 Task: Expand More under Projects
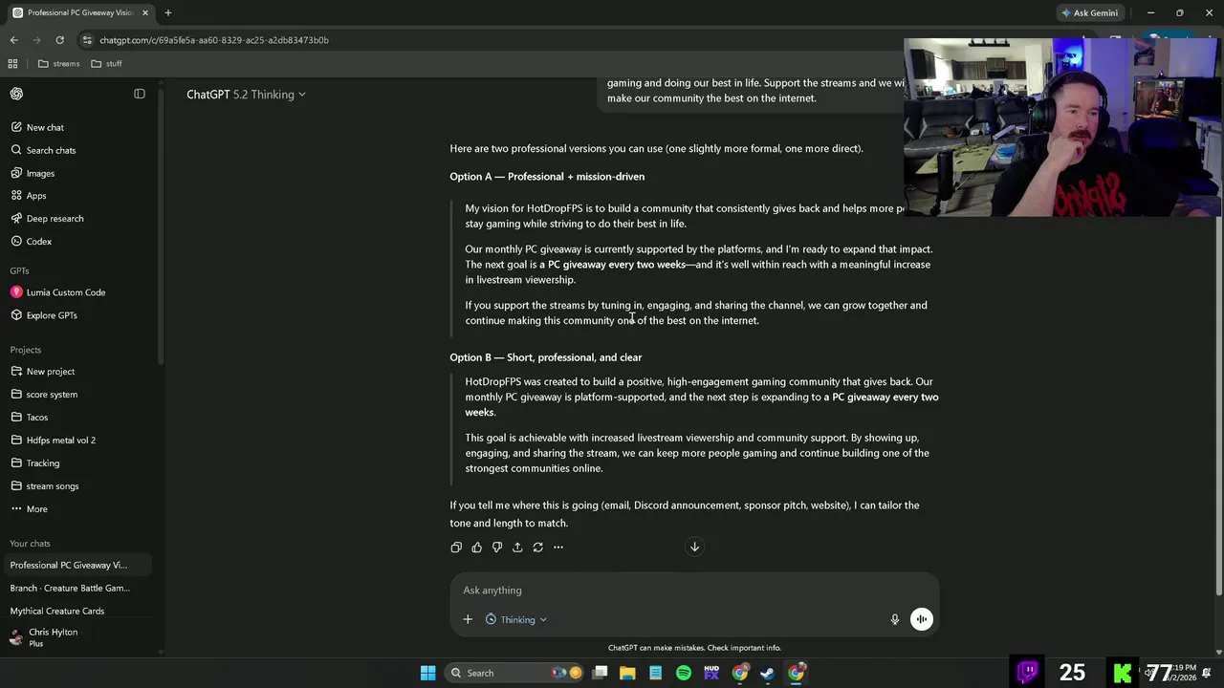tap(29, 509)
